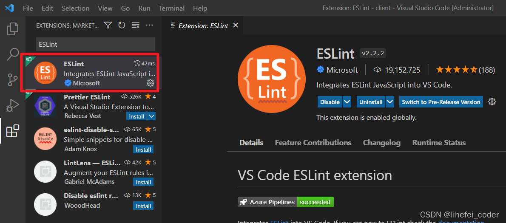The image size is (506, 223).
Task: Install LintLens by Gabriel McAdams
Action: coord(143,182)
